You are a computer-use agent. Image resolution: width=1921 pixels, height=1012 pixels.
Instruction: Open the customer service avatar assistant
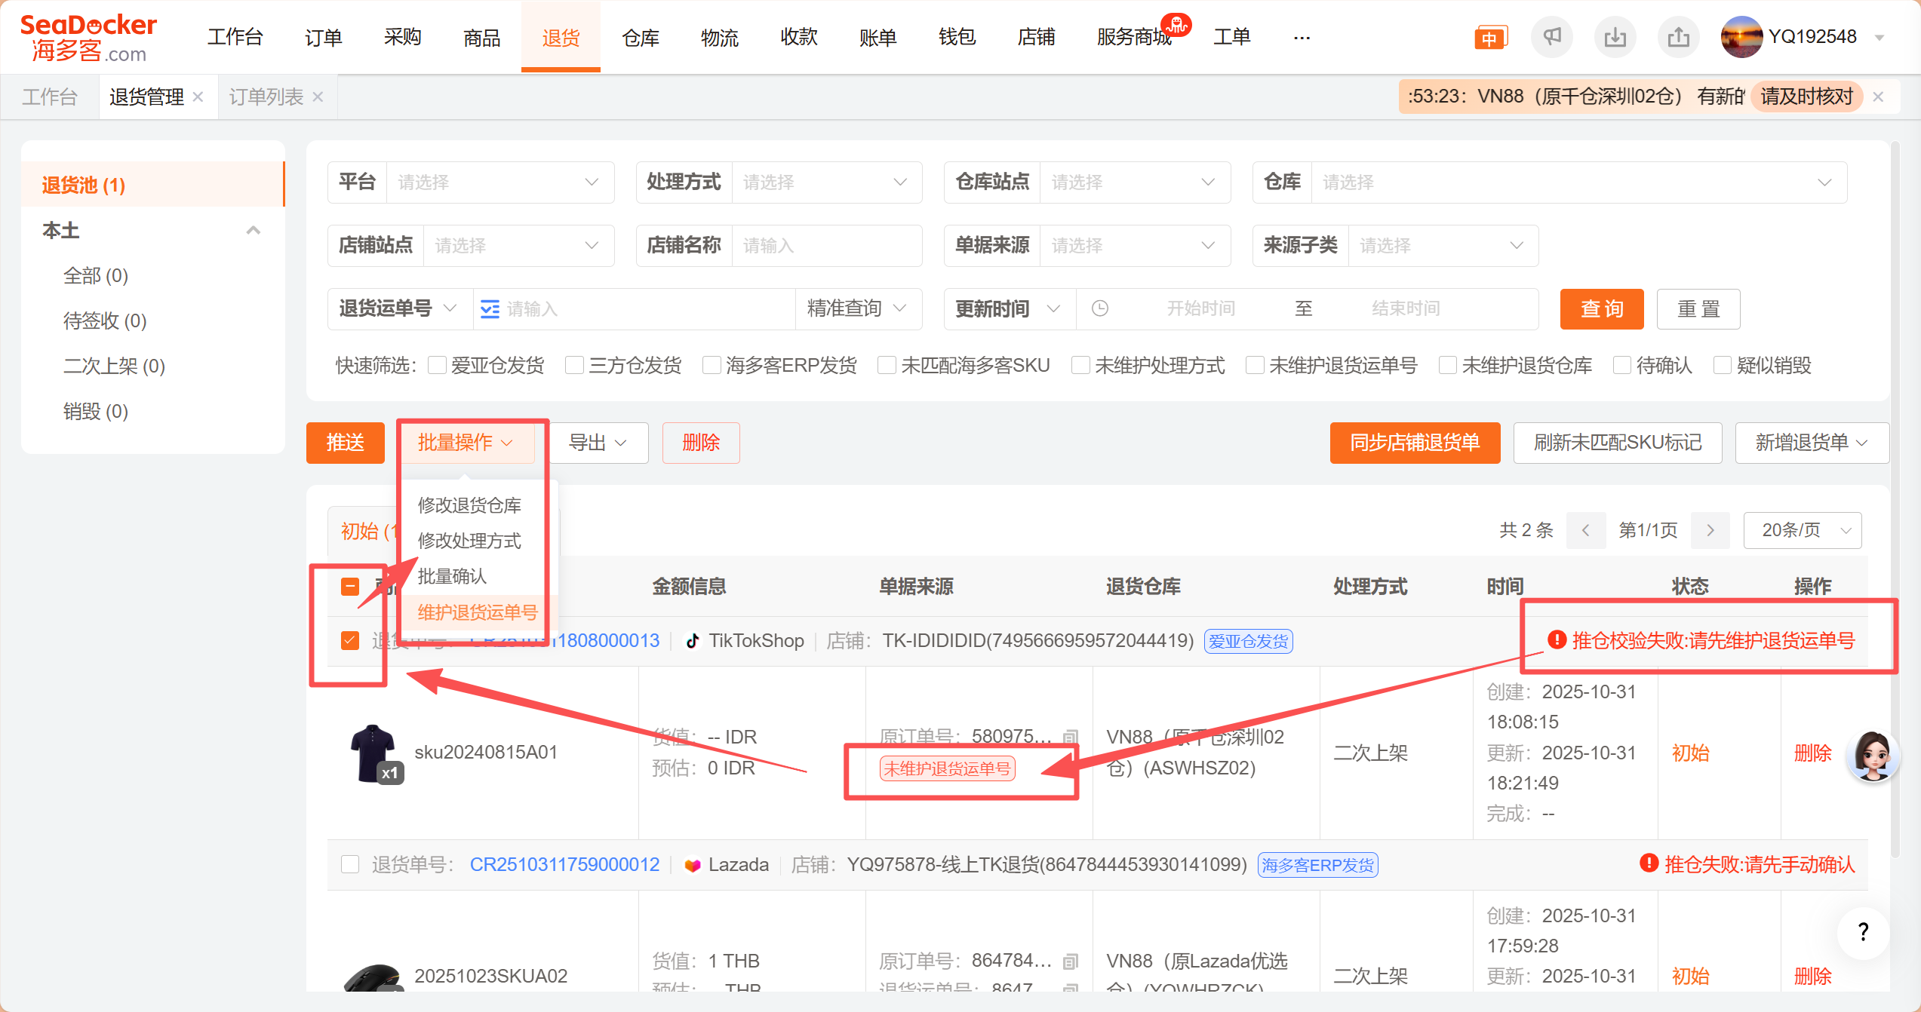pyautogui.click(x=1872, y=755)
